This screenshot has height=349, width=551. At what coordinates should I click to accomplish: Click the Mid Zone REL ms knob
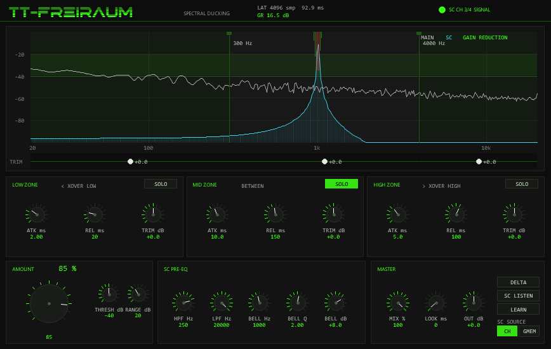click(x=275, y=214)
